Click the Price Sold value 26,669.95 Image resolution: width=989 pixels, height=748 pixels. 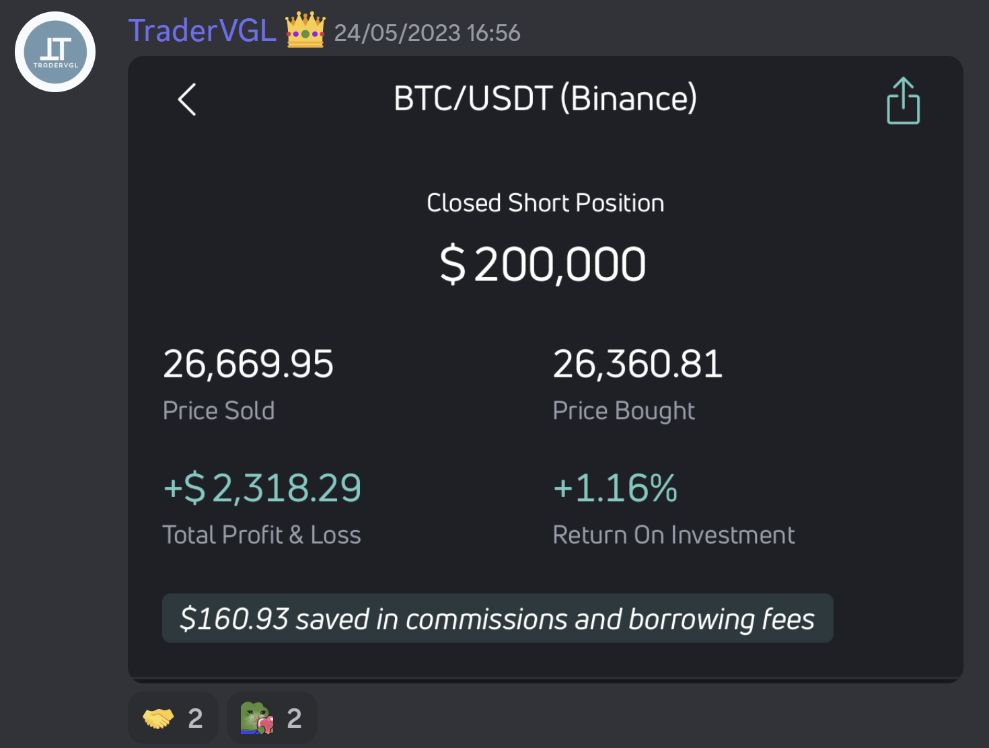pyautogui.click(x=248, y=364)
